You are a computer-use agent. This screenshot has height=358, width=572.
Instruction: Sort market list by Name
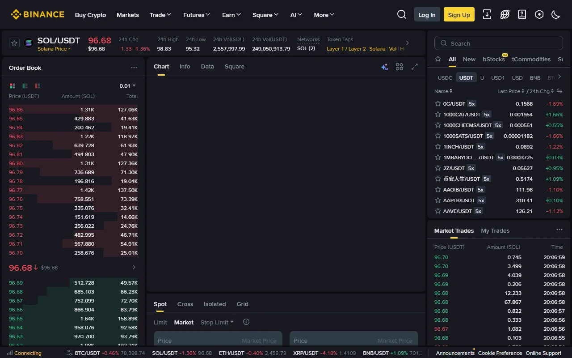443,91
